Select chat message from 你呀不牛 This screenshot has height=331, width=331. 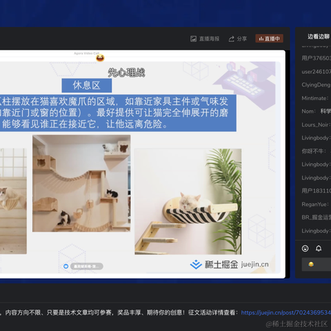pyautogui.click(x=317, y=151)
